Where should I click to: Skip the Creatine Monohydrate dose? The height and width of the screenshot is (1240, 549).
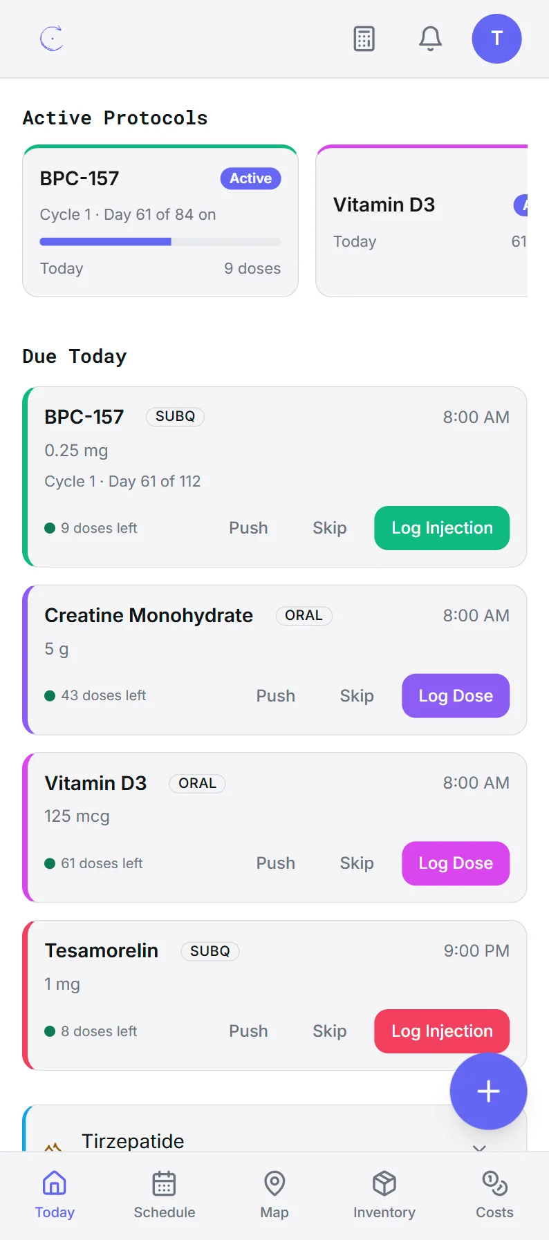point(357,695)
